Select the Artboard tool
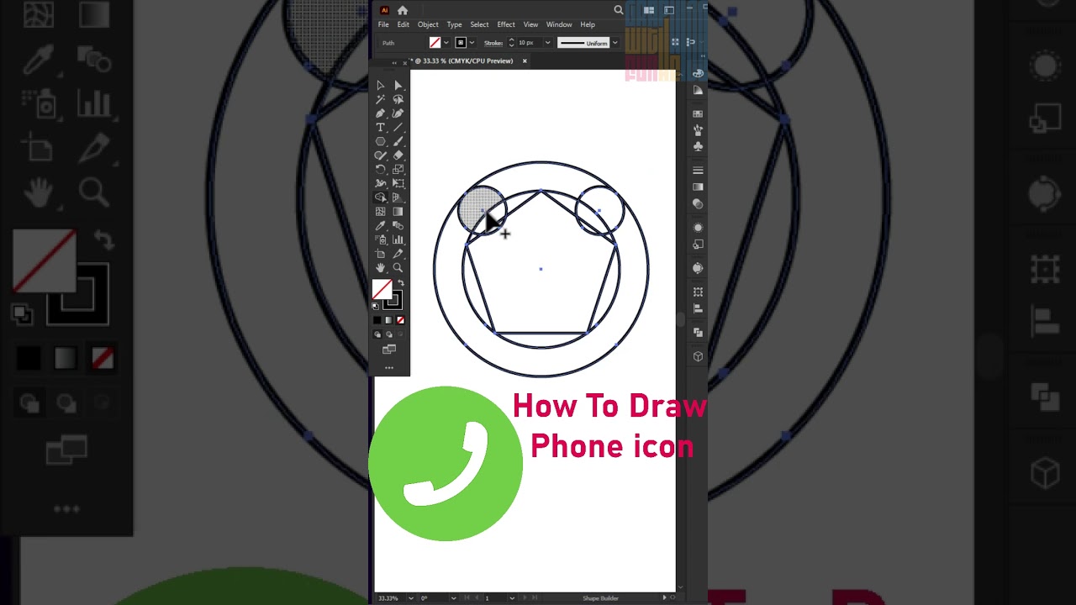The width and height of the screenshot is (1076, 605). coord(380,254)
